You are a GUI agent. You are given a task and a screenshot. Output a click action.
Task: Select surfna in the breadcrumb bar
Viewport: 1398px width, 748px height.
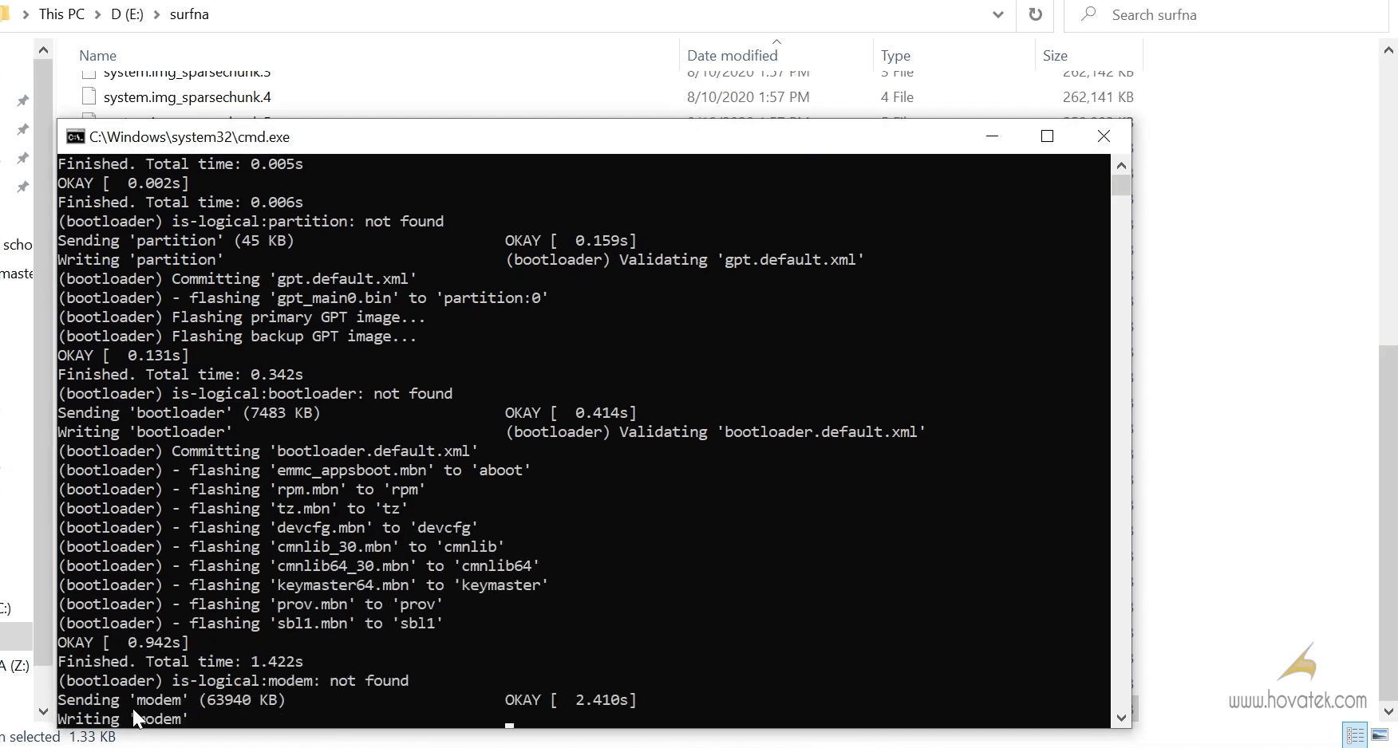click(x=189, y=14)
